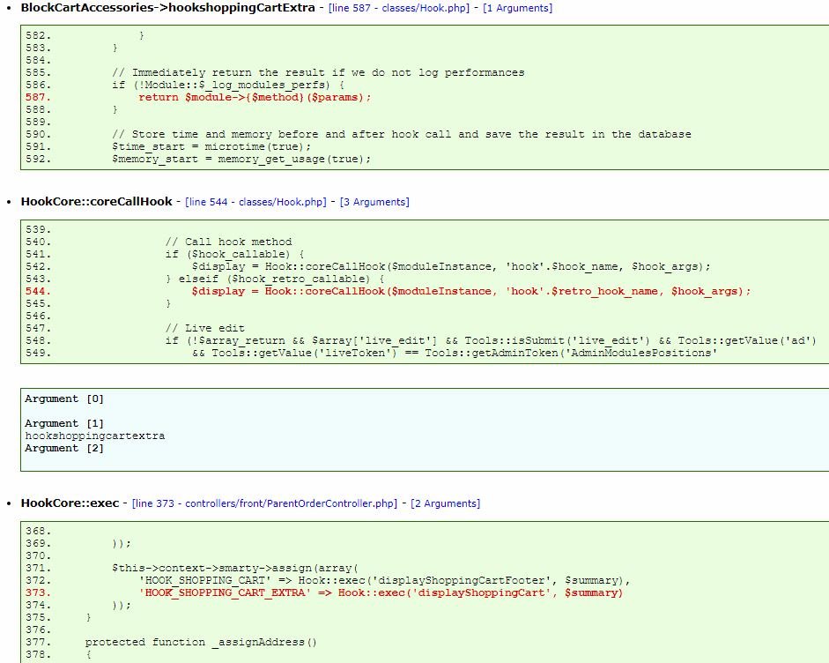Viewport: 829px width, 663px height.
Task: Click line 548 Tools::isSubmit('live_edit') condition
Action: 491,341
